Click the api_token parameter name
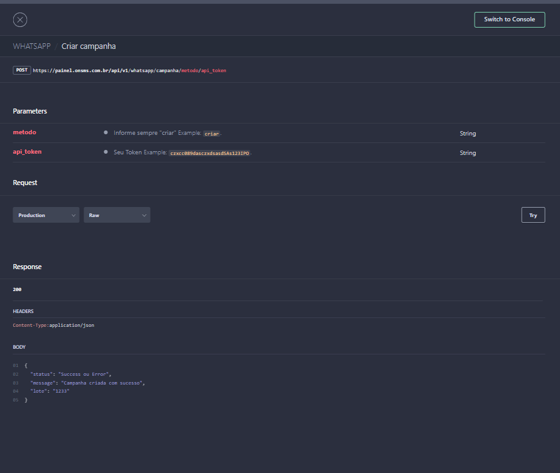 pyautogui.click(x=27, y=152)
